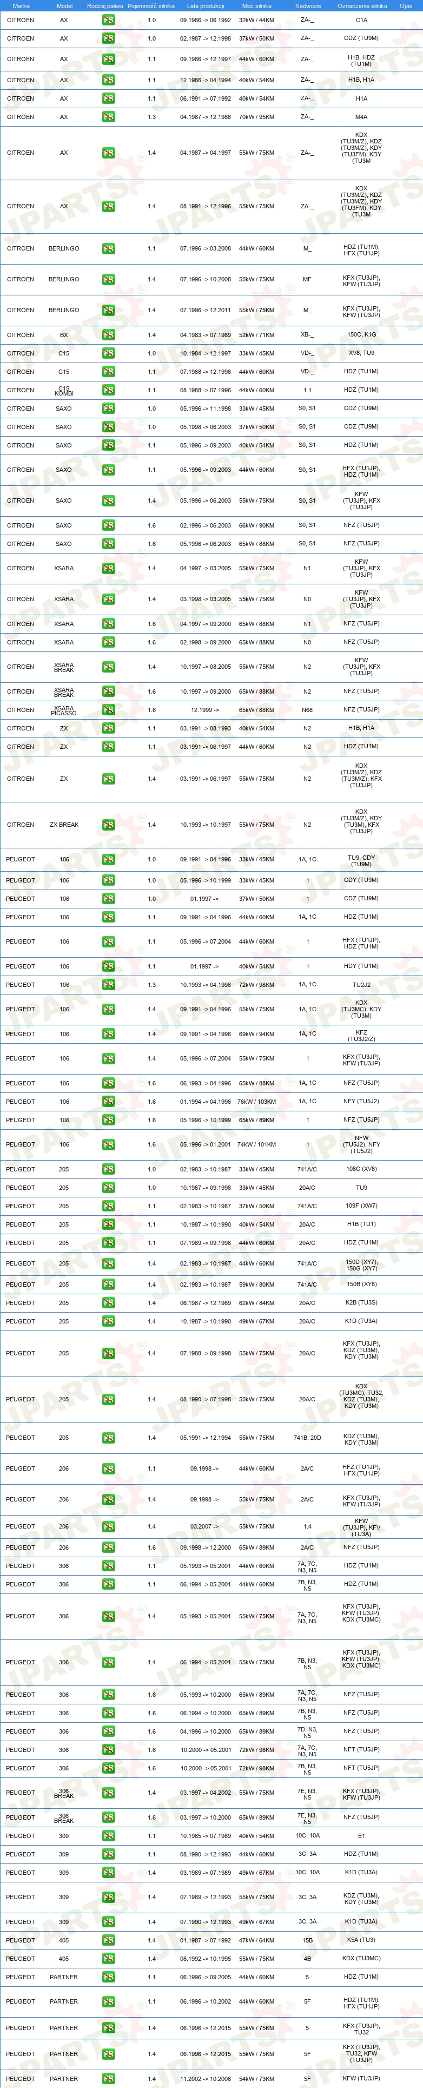Select the engine code C1A cell
This screenshot has width=423, height=2088.
[361, 20]
